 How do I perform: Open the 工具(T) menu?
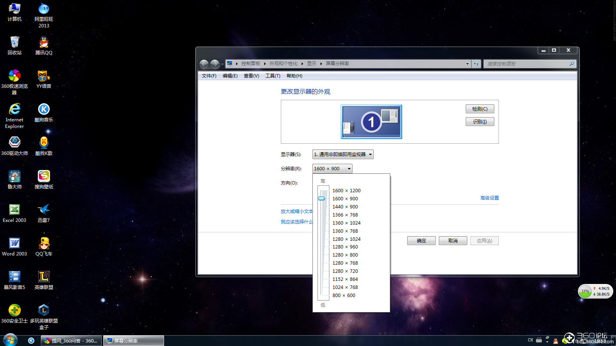pos(273,76)
